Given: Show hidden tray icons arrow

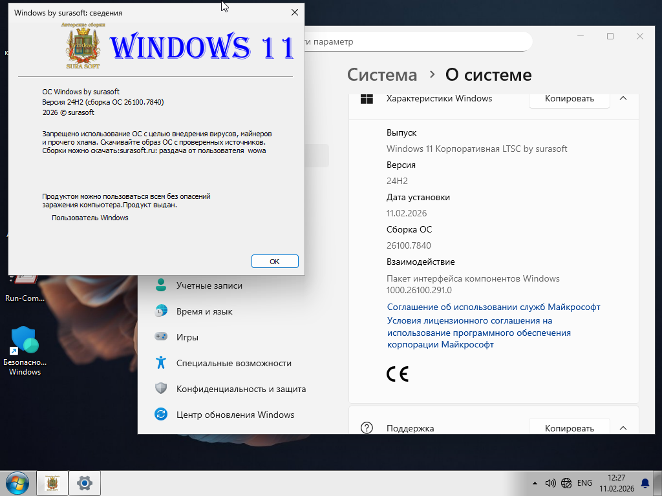Looking at the screenshot, I should tap(535, 483).
